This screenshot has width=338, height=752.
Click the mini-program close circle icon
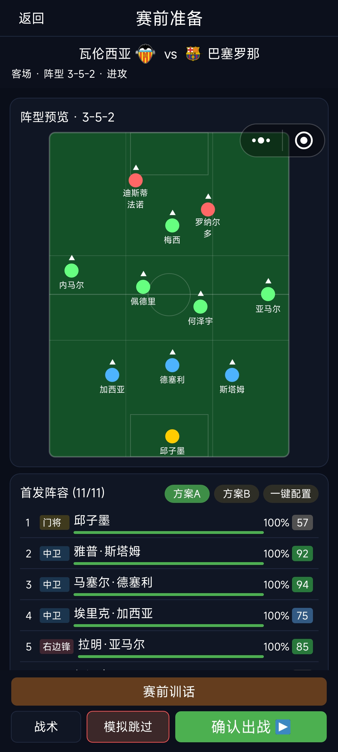(304, 140)
